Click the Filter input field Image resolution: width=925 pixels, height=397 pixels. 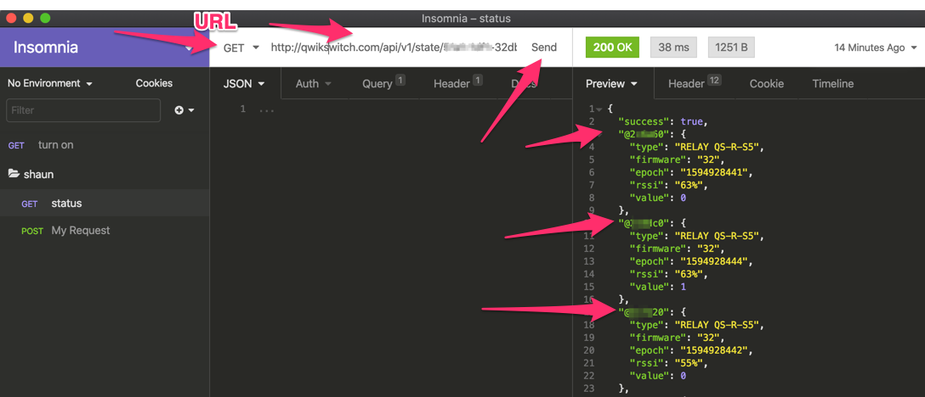[x=83, y=110]
